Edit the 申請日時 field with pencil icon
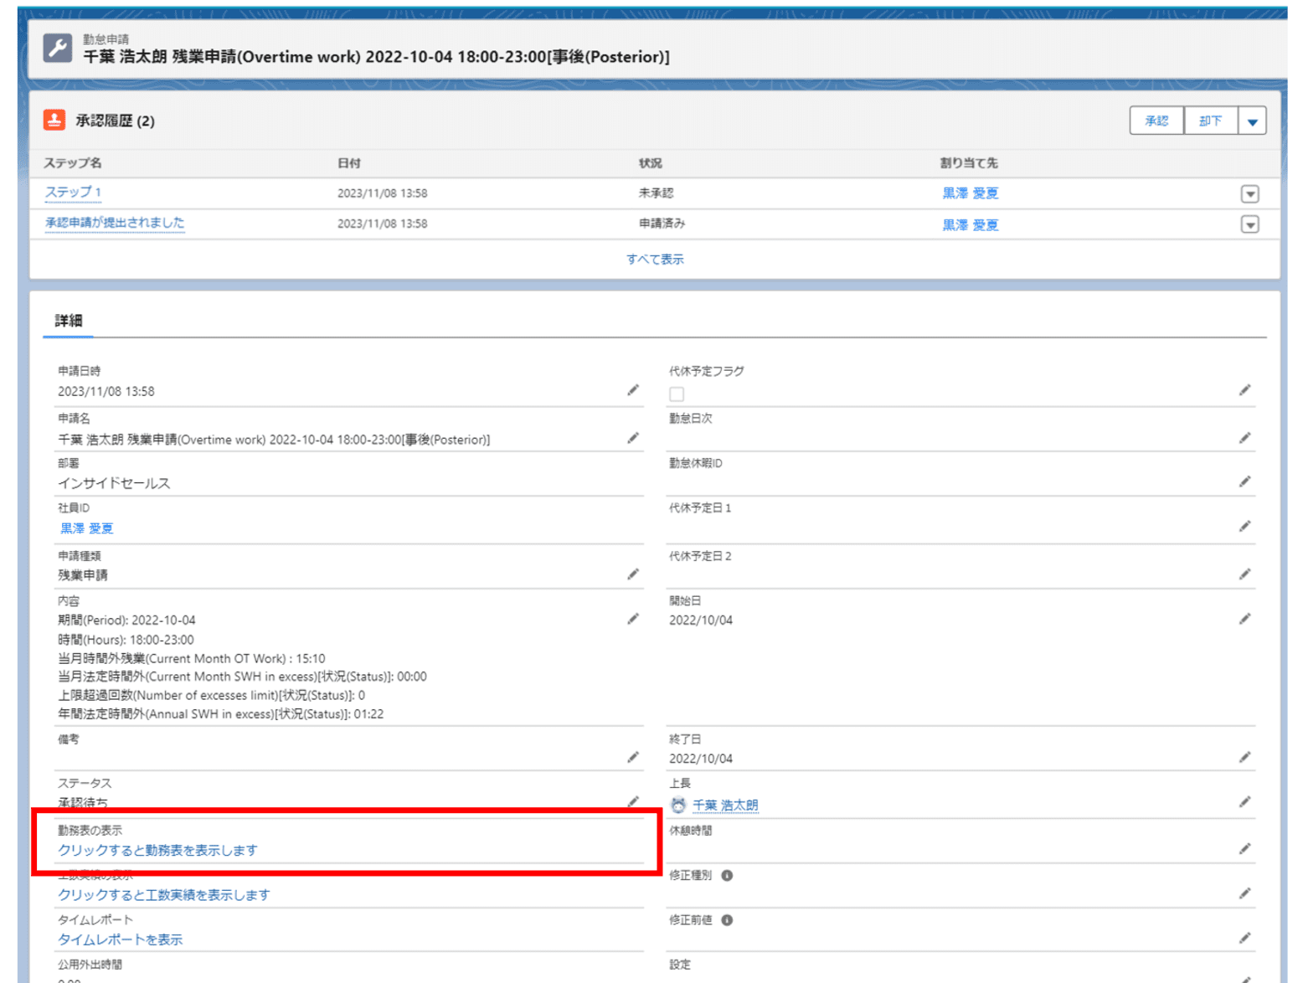The width and height of the screenshot is (1308, 983). pyautogui.click(x=633, y=390)
